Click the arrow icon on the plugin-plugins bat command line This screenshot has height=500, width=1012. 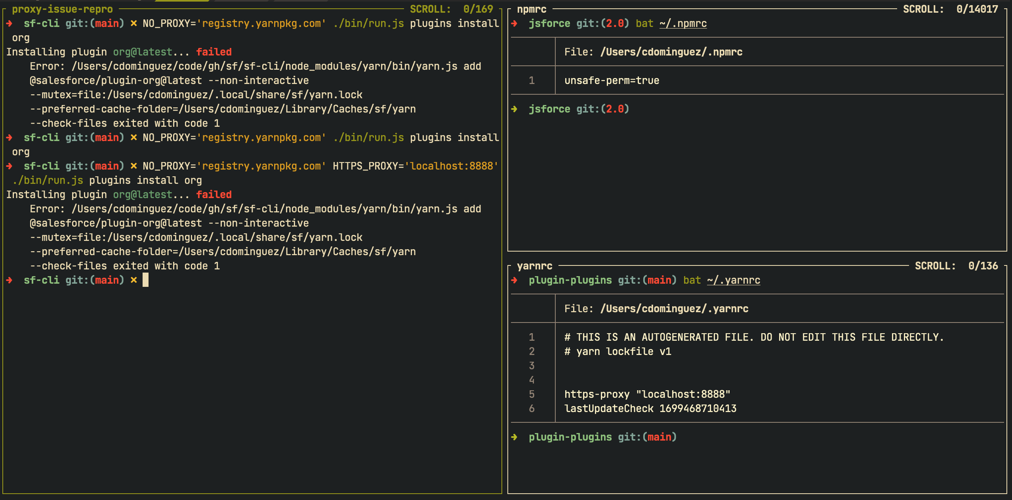tap(515, 280)
